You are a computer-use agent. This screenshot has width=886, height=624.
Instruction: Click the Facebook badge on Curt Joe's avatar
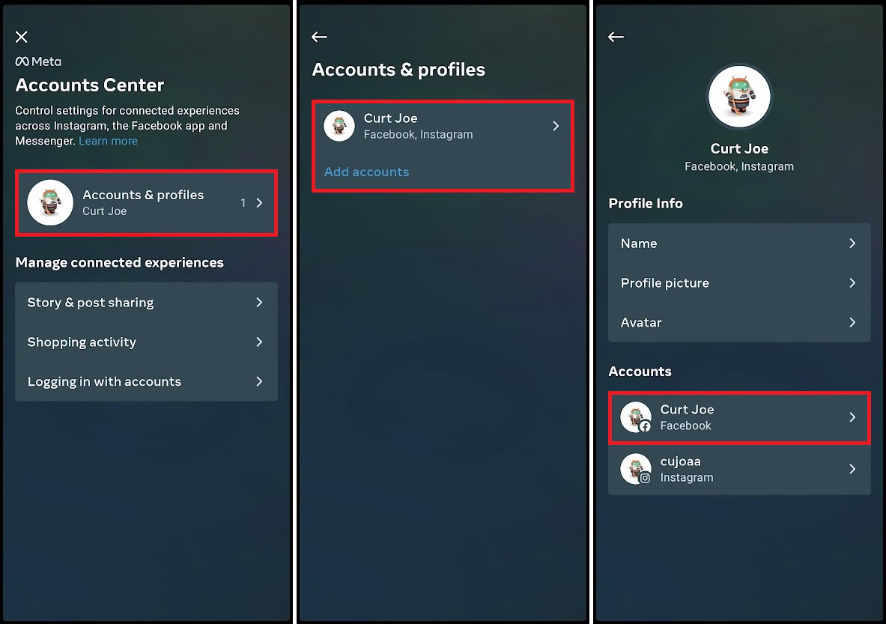(646, 428)
